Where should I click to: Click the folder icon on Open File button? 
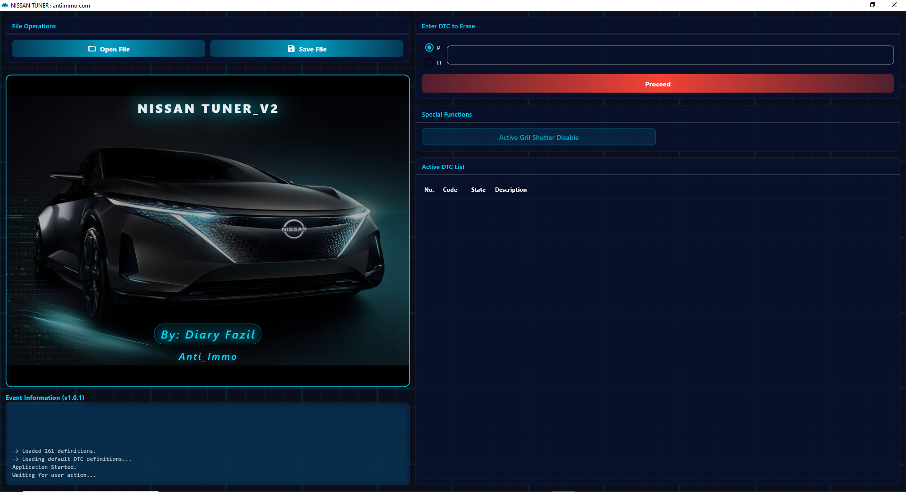(91, 49)
